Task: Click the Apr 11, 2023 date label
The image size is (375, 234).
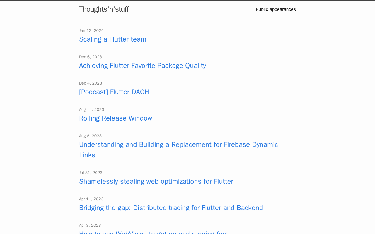Action: 91,199
